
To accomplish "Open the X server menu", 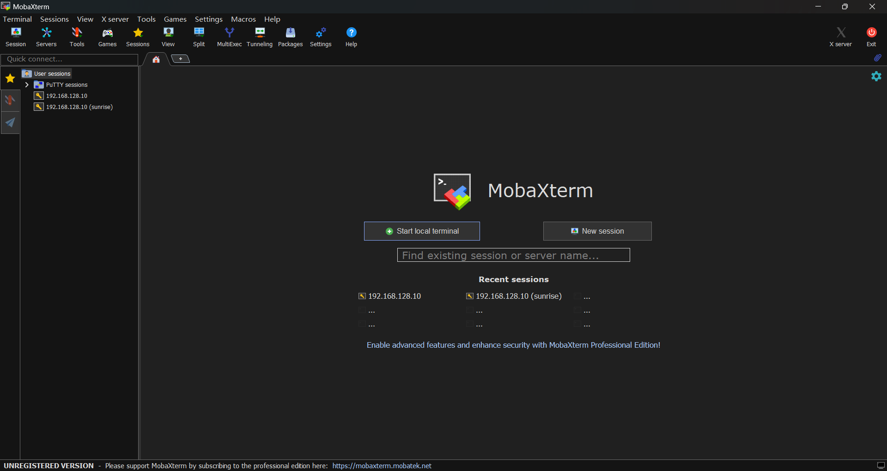I will [x=115, y=19].
